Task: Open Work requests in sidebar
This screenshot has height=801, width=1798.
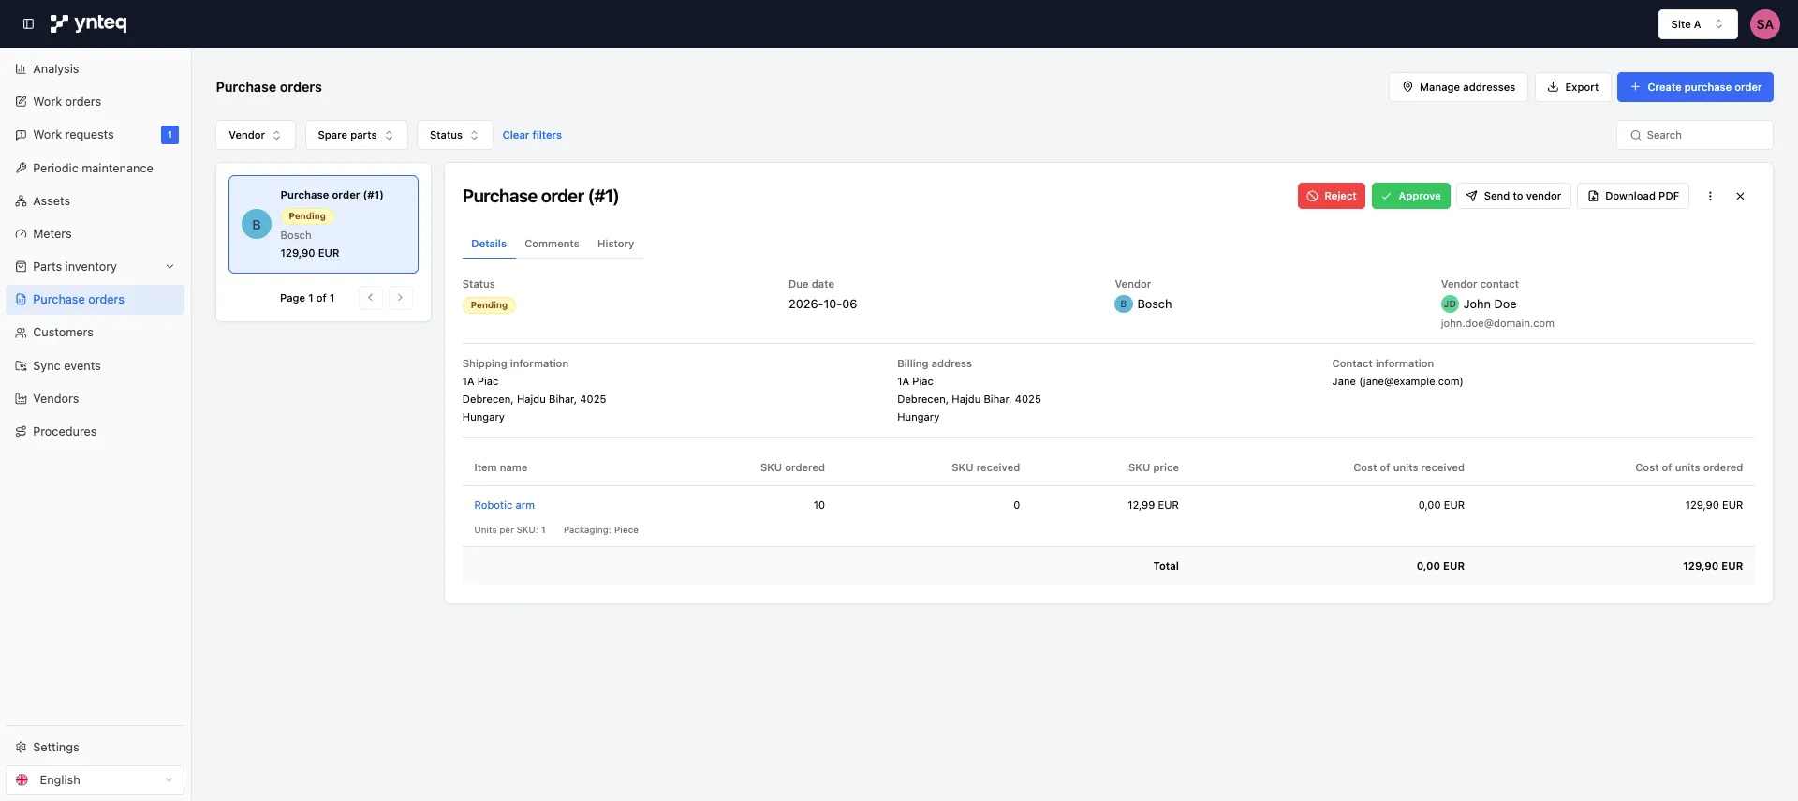Action: click(x=95, y=135)
